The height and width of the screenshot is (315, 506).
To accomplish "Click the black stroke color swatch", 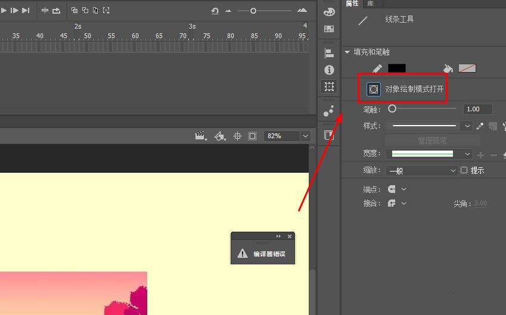I will [396, 69].
